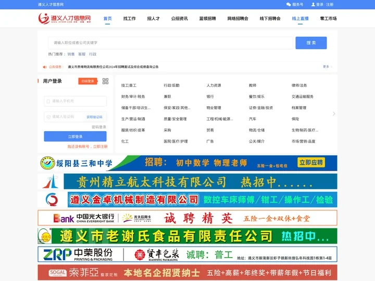Click the WeChat 服务号 icon in the top bar
This screenshot has height=281, width=375.
pos(289,4)
